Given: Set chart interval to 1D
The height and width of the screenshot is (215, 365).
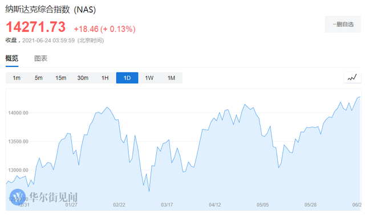Looking at the screenshot, I should (x=127, y=78).
